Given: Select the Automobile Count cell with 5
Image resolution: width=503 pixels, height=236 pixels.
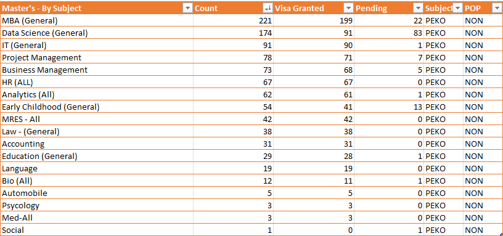Looking at the screenshot, I should click(233, 193).
